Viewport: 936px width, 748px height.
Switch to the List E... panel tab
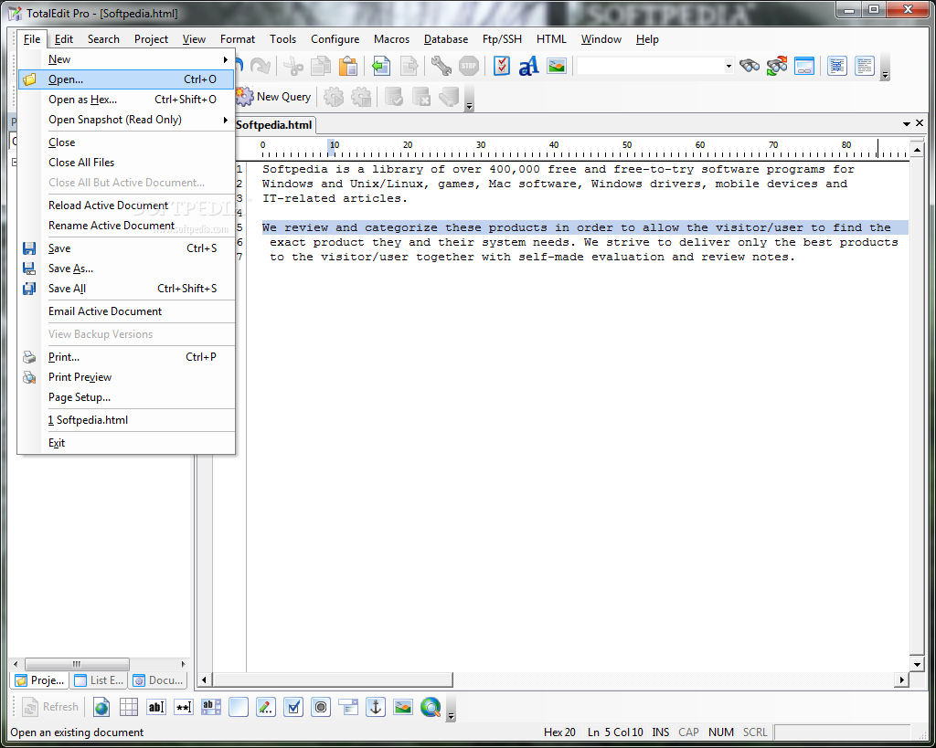99,680
